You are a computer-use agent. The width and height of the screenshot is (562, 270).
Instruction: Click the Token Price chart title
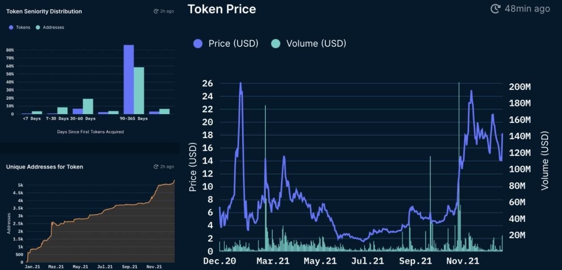[x=222, y=9]
